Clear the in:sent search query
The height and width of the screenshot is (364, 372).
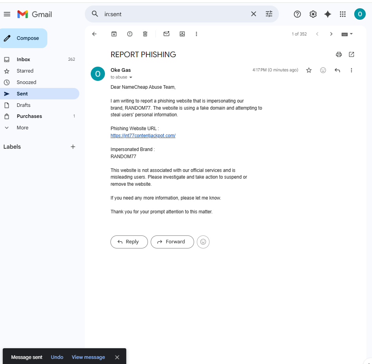click(254, 14)
